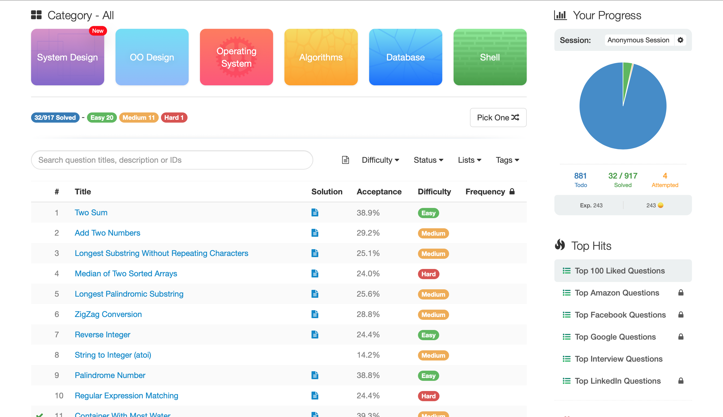
Task: Open solution icon for ZigZag Conversion
Action: (315, 314)
